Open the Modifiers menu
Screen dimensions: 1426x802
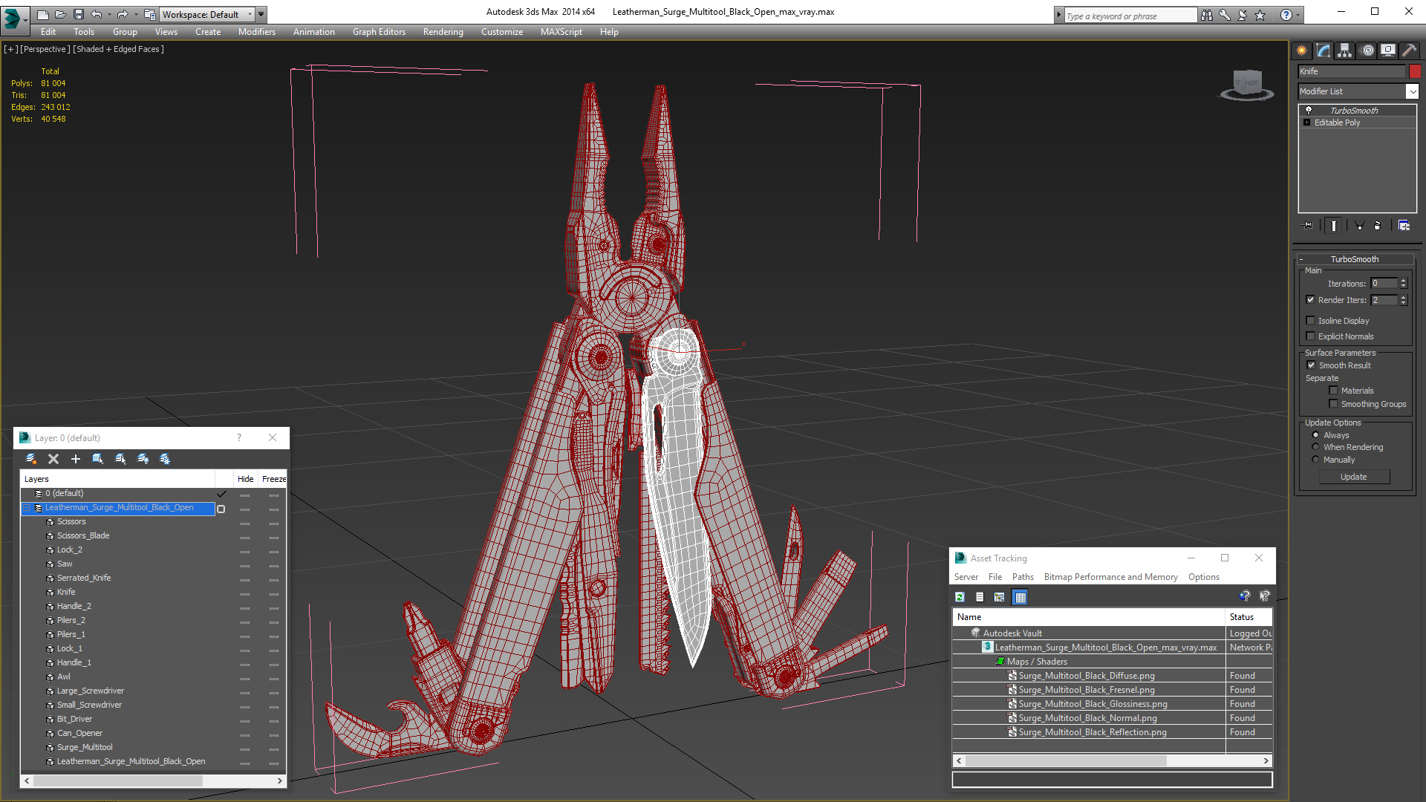(256, 32)
